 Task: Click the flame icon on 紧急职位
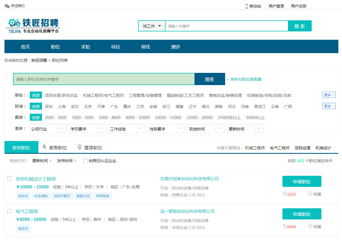(x=44, y=147)
